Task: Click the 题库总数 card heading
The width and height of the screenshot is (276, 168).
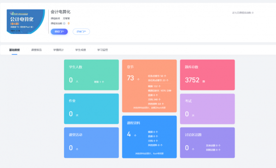Action: [x=191, y=67]
